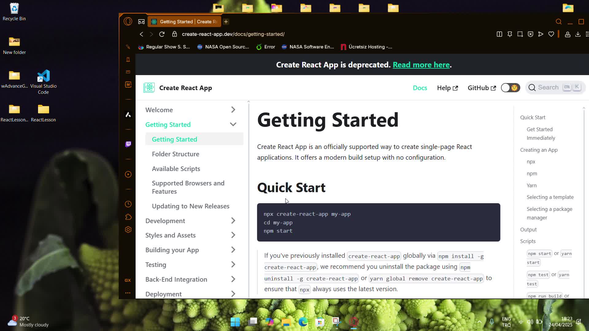
Task: Open the Help navbar link
Action: [x=448, y=88]
